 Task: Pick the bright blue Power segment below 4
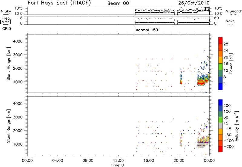coord(221,87)
